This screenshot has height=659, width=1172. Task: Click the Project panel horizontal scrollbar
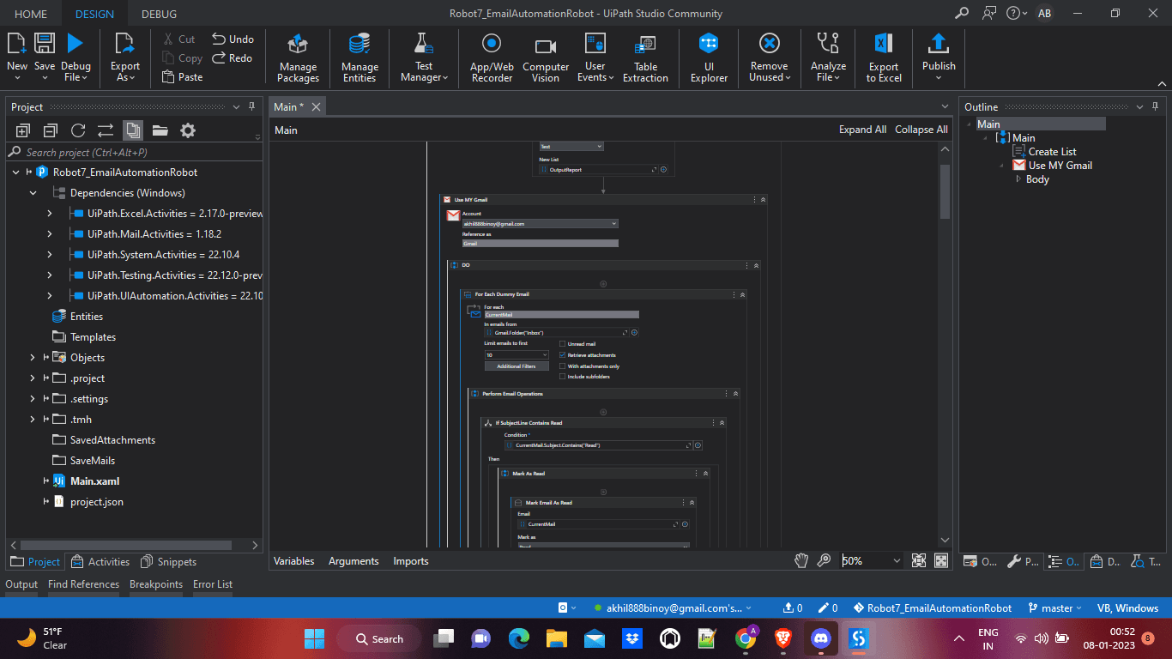pyautogui.click(x=126, y=545)
